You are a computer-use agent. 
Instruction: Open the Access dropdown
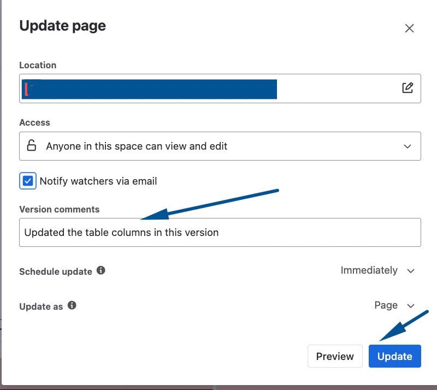[x=220, y=146]
